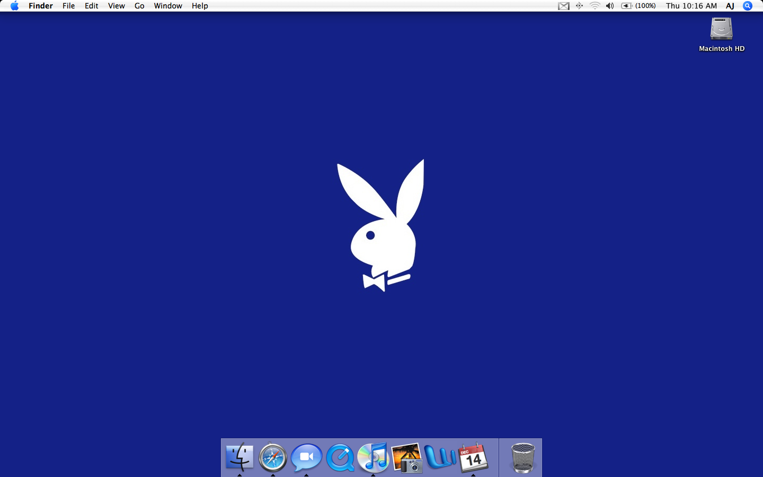Open the Bluetooth status menu
This screenshot has width=763, height=477.
579,6
